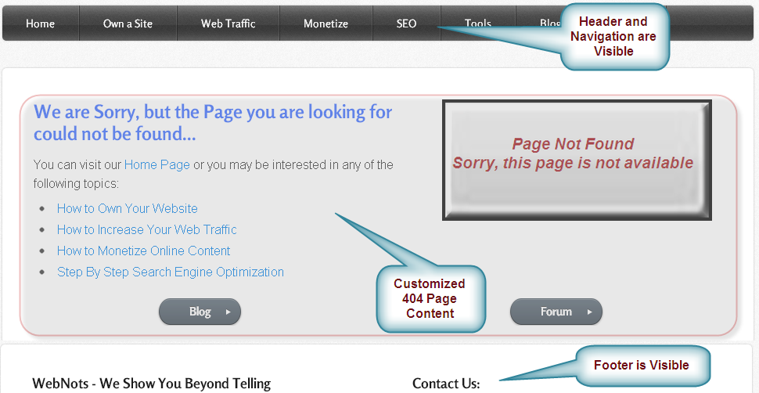Click the arrow icon on Blog button
Screen dimensions: 759x393
(x=228, y=312)
